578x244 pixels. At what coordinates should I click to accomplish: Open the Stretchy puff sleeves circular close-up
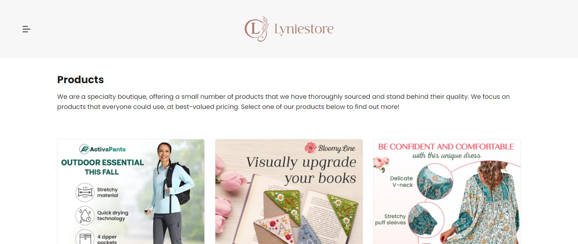point(426,220)
